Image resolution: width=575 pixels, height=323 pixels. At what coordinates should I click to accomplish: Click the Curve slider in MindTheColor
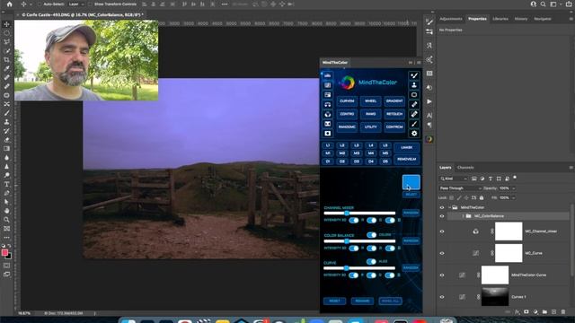point(359,268)
